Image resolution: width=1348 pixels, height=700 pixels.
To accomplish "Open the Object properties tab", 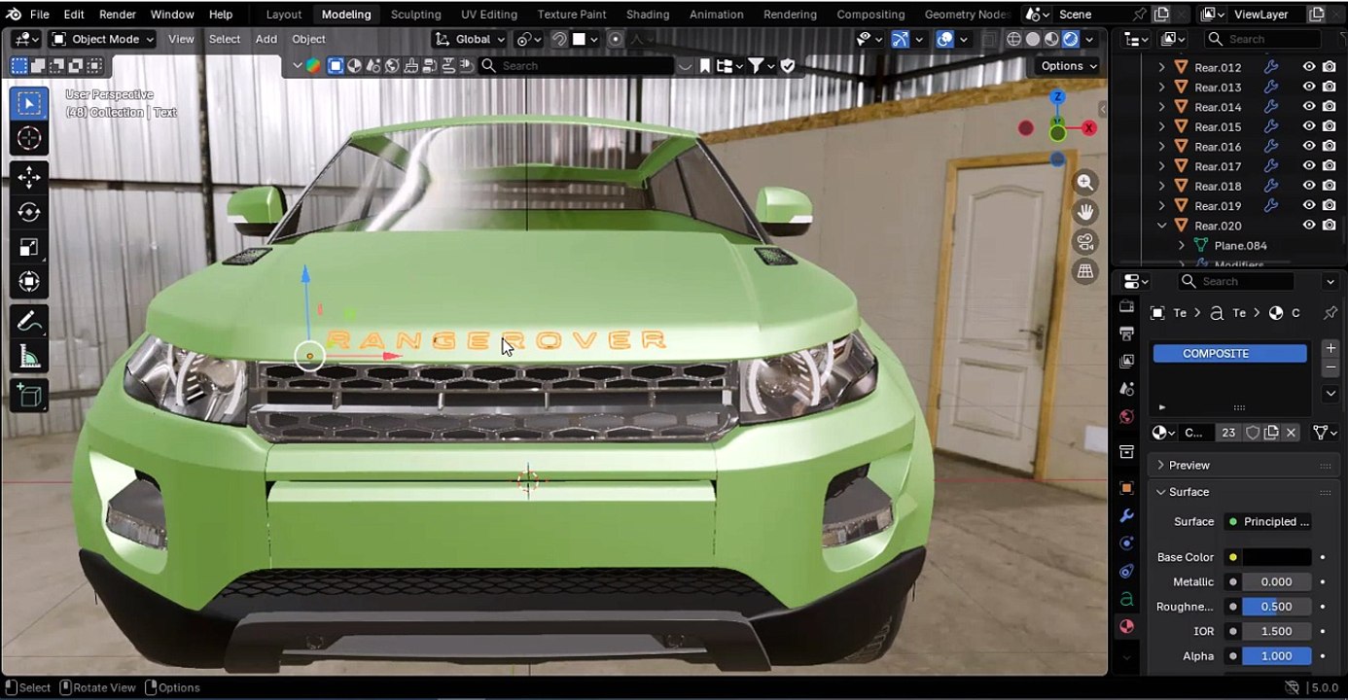I will [1126, 488].
